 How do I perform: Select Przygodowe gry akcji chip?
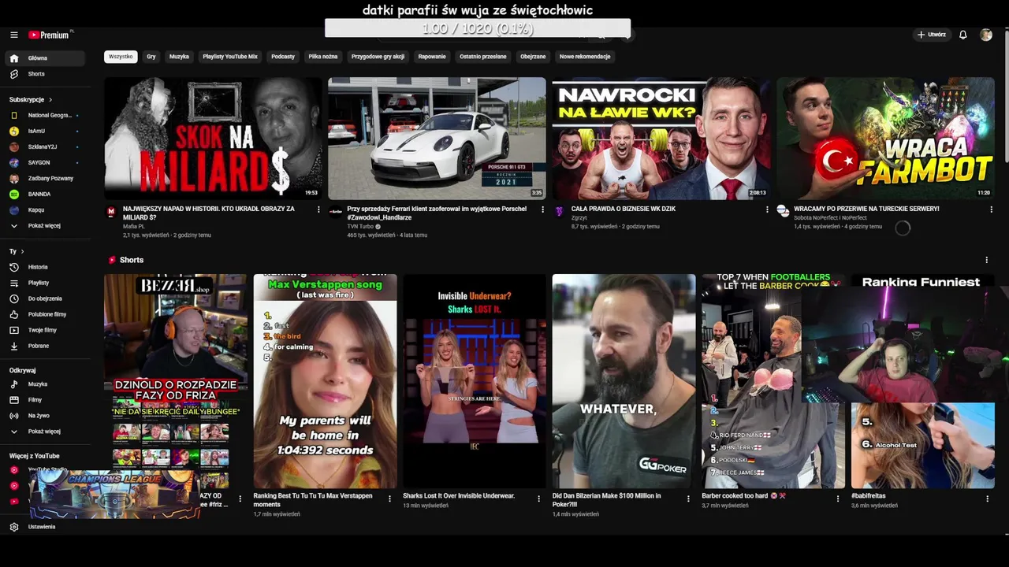(x=378, y=57)
